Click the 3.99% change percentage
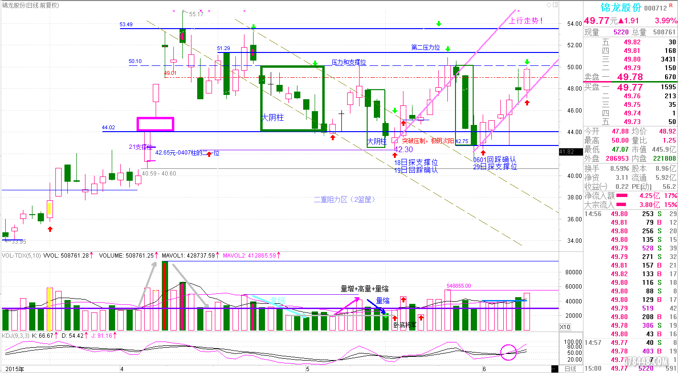This screenshot has width=678, height=373. click(x=666, y=21)
